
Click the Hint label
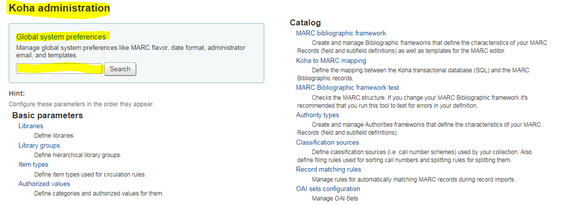[x=17, y=93]
